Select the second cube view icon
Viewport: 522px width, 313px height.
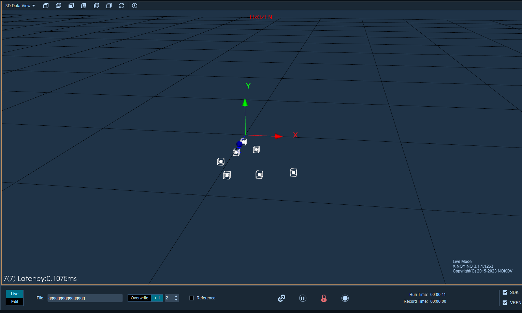[x=59, y=6]
